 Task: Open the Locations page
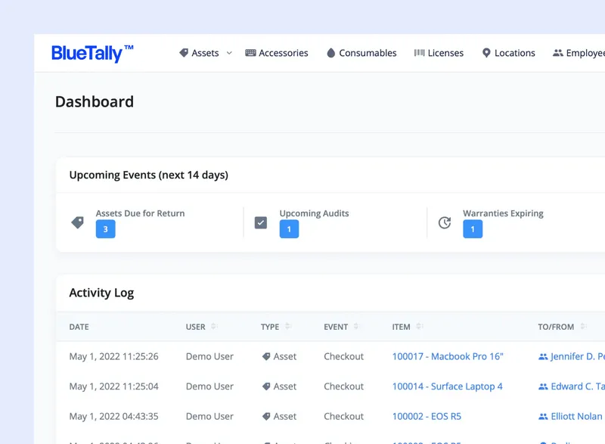click(508, 53)
